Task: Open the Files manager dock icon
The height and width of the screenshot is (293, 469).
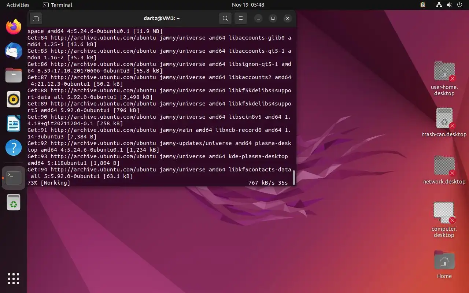Action: [x=14, y=75]
